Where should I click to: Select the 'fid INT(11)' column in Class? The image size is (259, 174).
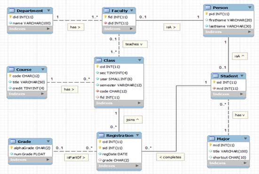119,97
